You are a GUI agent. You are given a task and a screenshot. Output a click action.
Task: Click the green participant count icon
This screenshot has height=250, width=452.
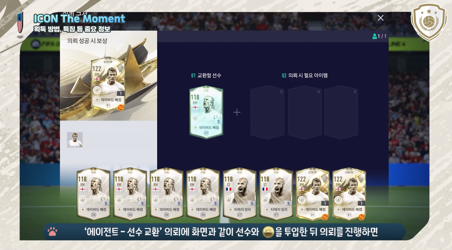coord(375,36)
